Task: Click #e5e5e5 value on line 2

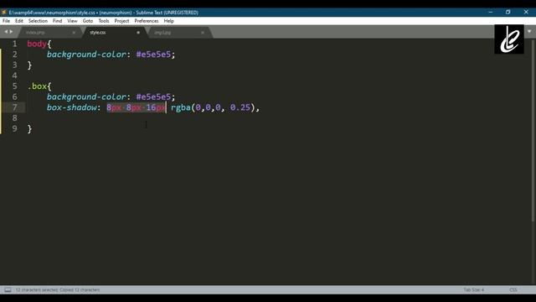Action: (x=153, y=55)
